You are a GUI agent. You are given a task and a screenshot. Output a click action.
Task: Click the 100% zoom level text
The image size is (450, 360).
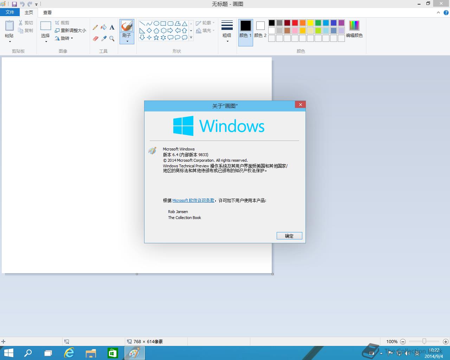[x=392, y=342]
